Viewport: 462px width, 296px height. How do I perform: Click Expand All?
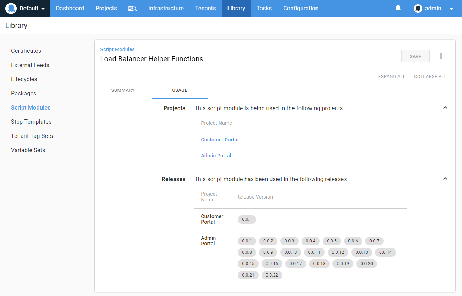tap(392, 76)
